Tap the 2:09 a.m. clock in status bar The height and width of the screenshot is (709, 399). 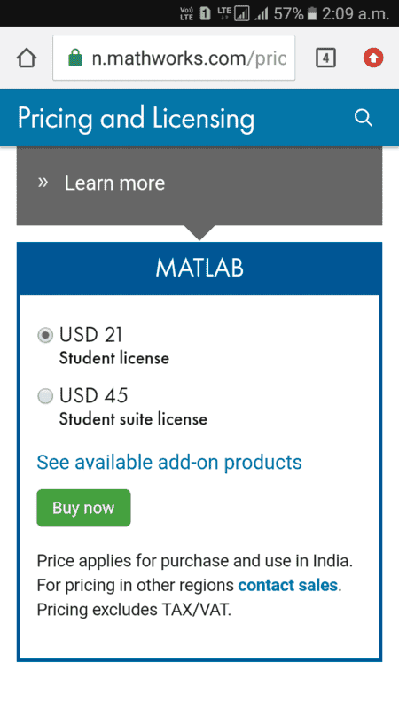pos(356,14)
